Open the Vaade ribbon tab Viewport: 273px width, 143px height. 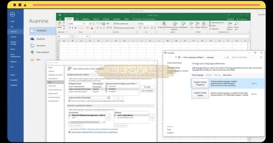tap(126, 19)
